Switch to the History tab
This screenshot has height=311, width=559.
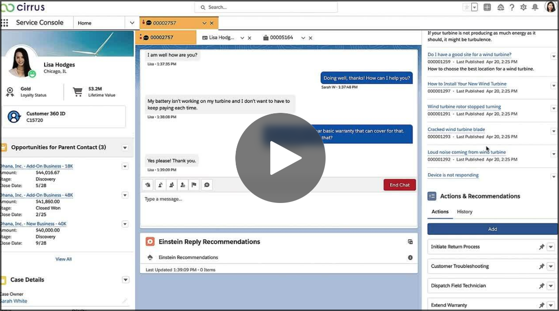pos(464,212)
